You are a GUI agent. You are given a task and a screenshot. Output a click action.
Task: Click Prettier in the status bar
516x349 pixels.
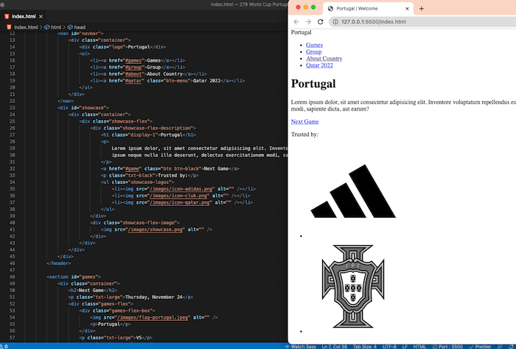(481, 346)
